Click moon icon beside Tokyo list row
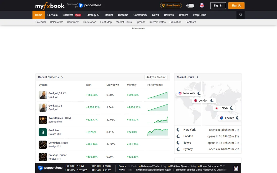The height and width of the screenshot is (173, 277). pyautogui.click(x=178, y=143)
